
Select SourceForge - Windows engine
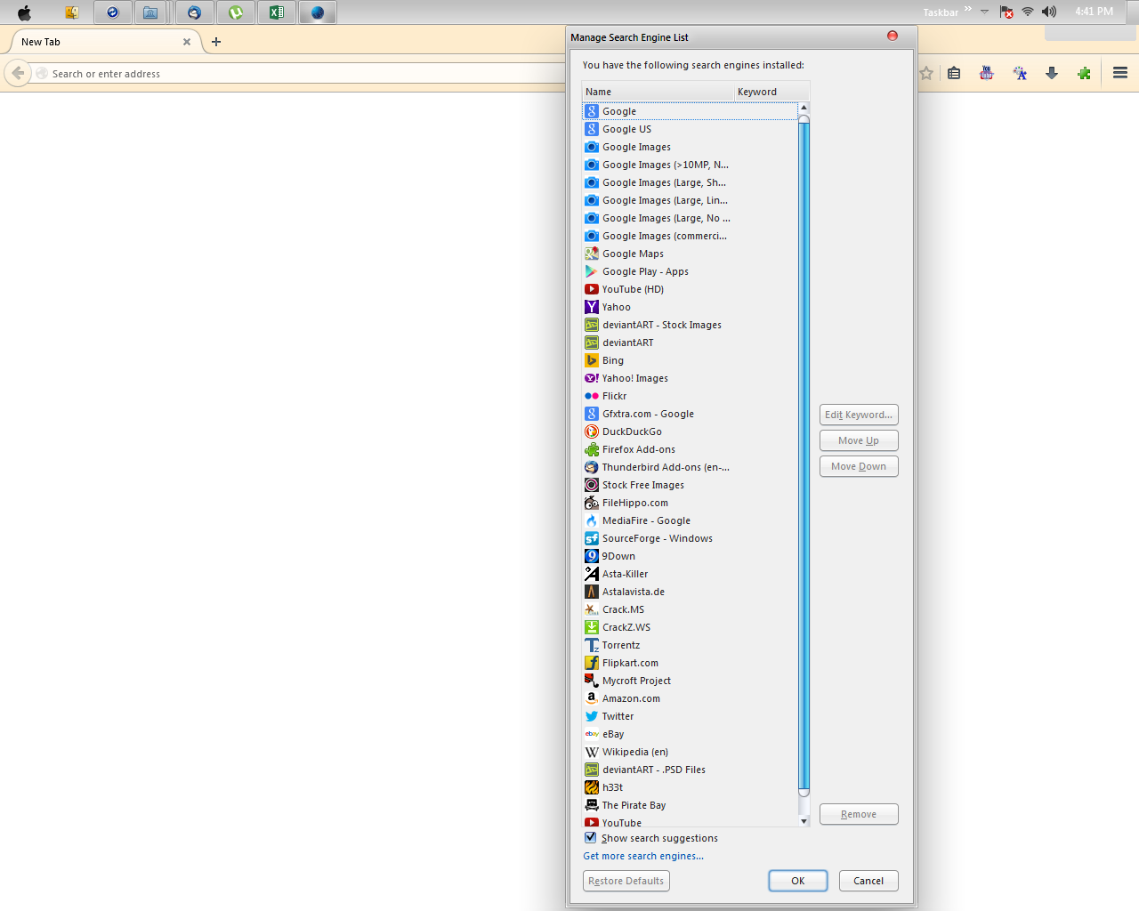point(691,538)
